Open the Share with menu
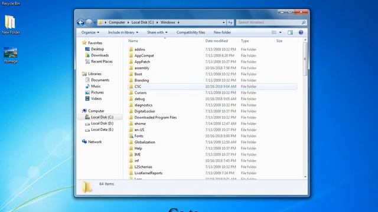This screenshot has width=378, height=212. point(157,32)
